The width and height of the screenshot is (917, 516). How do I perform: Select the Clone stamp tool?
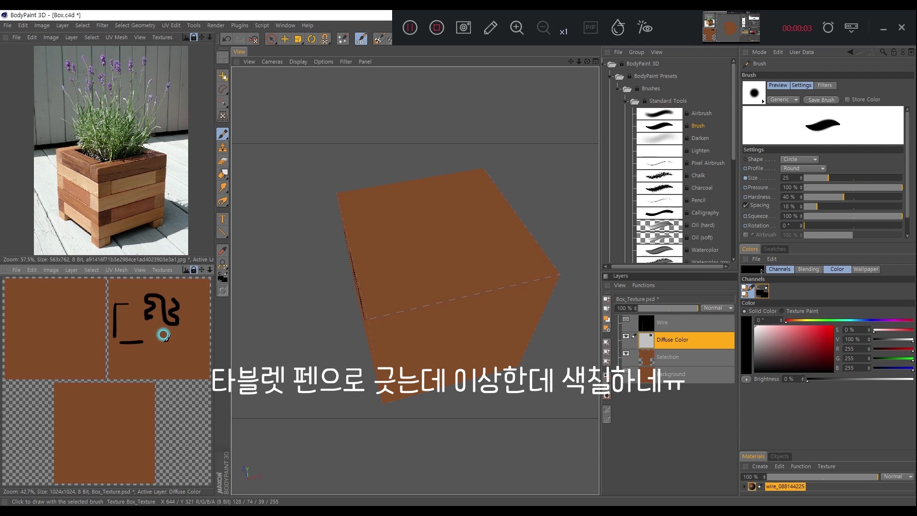[x=223, y=148]
